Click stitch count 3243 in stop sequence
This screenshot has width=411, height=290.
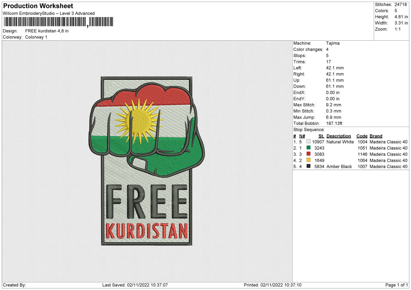pyautogui.click(x=319, y=148)
